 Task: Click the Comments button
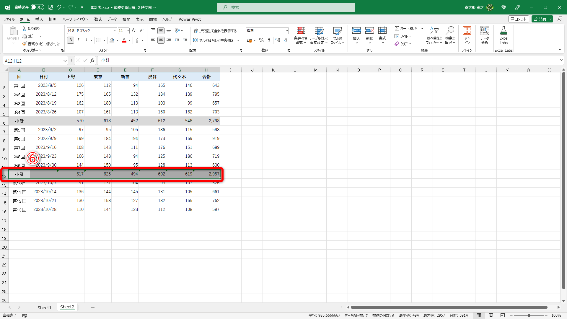point(518,19)
